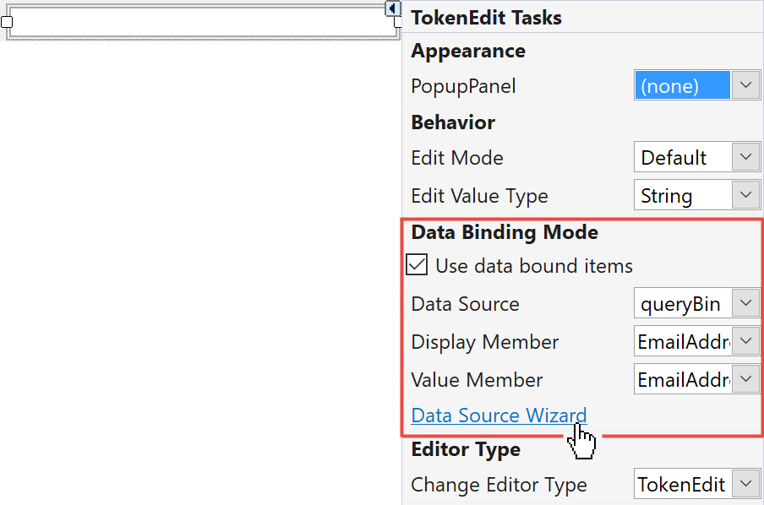Select the queryBin Data Source value field
The height and width of the screenshot is (505, 764).
[681, 303]
